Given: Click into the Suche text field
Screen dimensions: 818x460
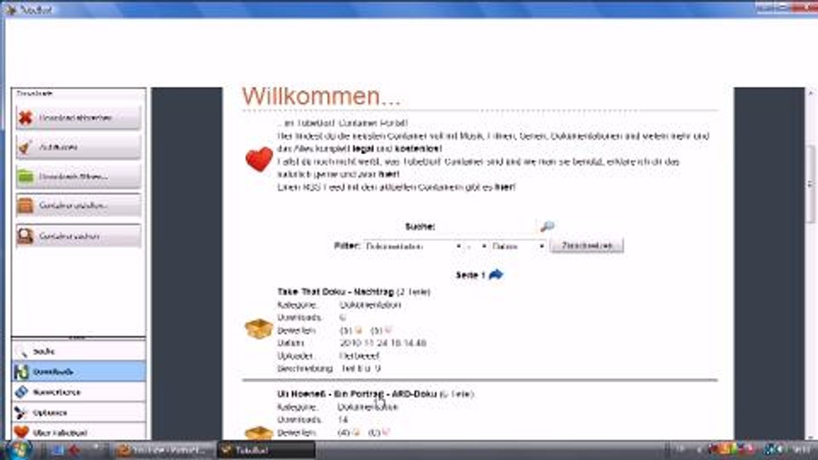Looking at the screenshot, I should tap(487, 226).
